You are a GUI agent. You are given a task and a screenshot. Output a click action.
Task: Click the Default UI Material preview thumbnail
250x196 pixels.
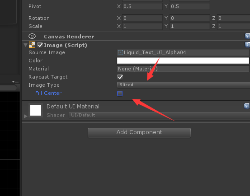tap(36, 110)
